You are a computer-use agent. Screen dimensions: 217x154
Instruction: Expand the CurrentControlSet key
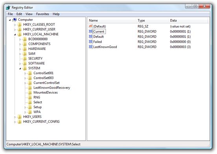click(25, 83)
